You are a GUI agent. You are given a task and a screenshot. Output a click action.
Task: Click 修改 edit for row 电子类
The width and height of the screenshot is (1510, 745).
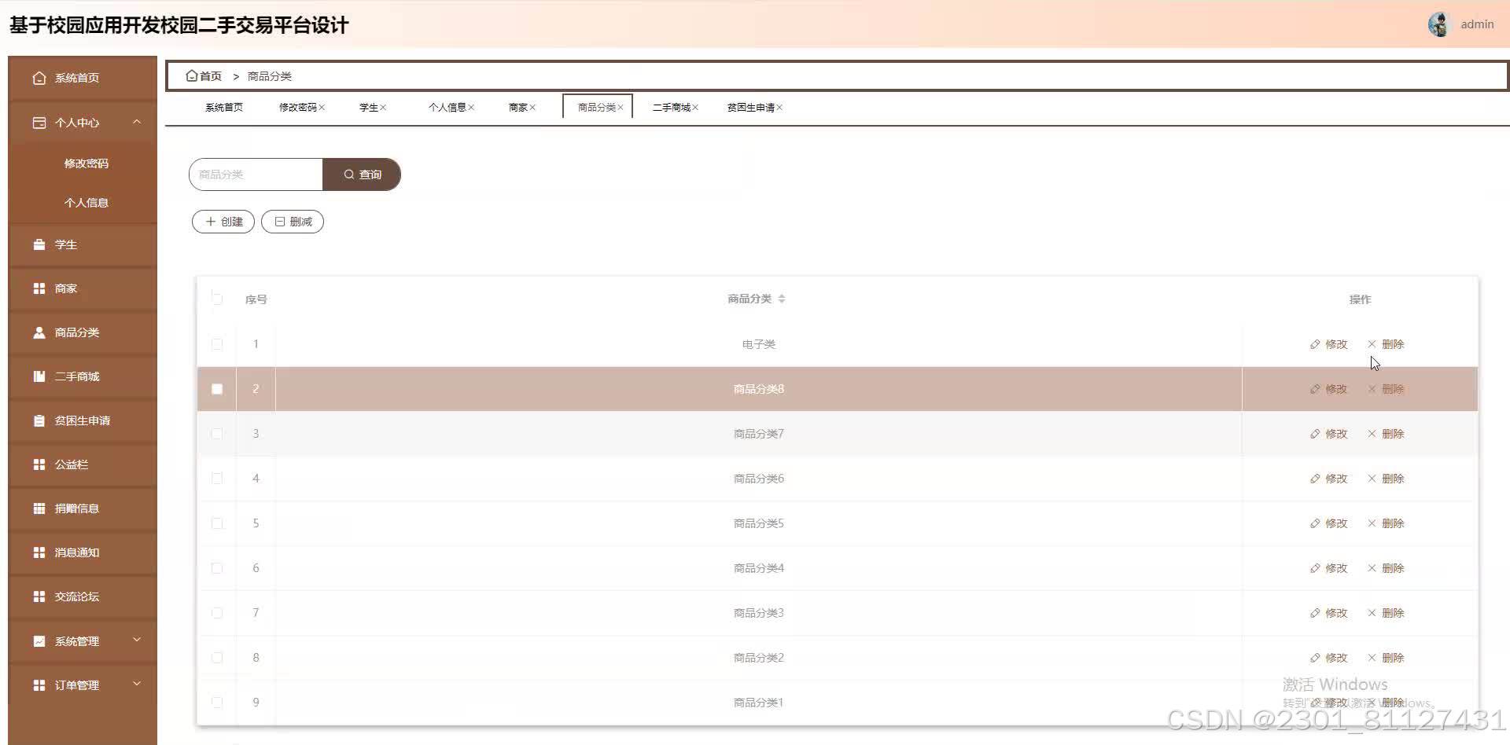pos(1329,344)
